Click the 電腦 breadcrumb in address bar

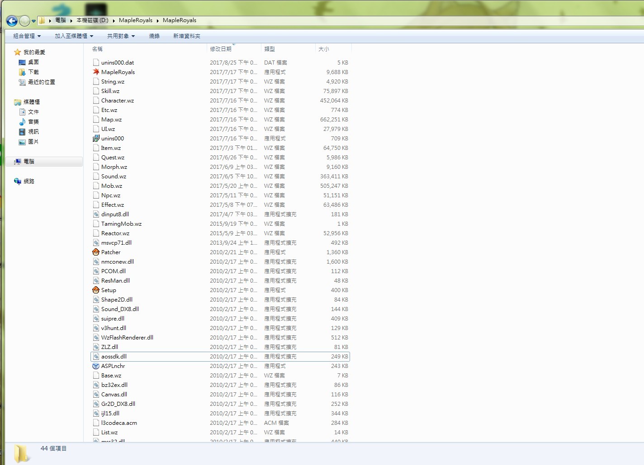pos(61,20)
